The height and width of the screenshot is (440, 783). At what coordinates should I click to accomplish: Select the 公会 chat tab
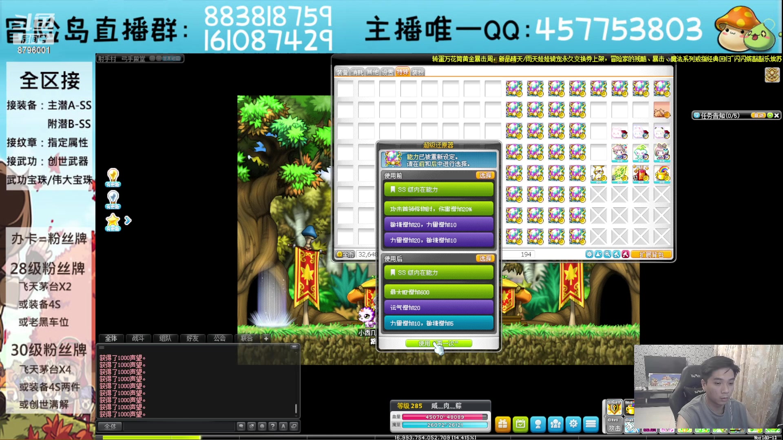click(x=219, y=338)
